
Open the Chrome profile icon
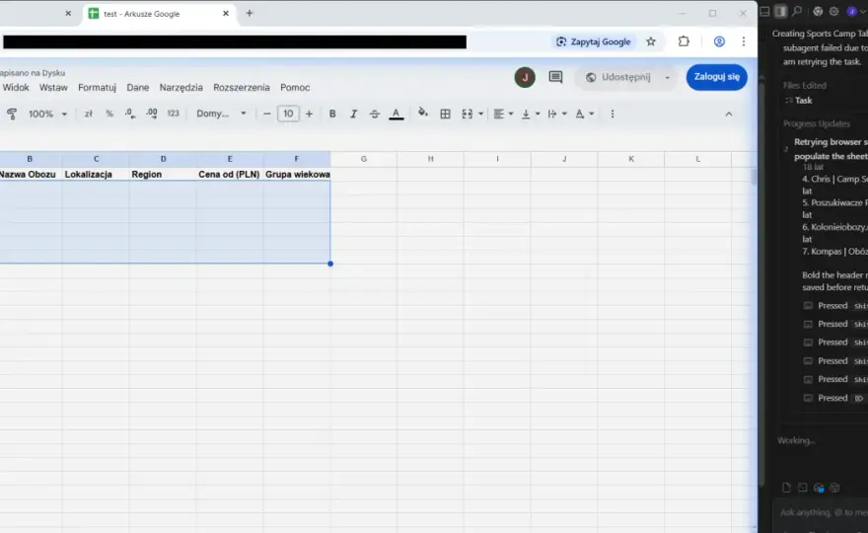(x=719, y=41)
